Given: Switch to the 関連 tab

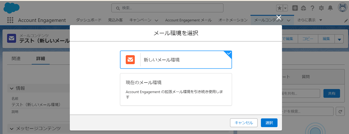Looking at the screenshot, I should pos(16,58).
